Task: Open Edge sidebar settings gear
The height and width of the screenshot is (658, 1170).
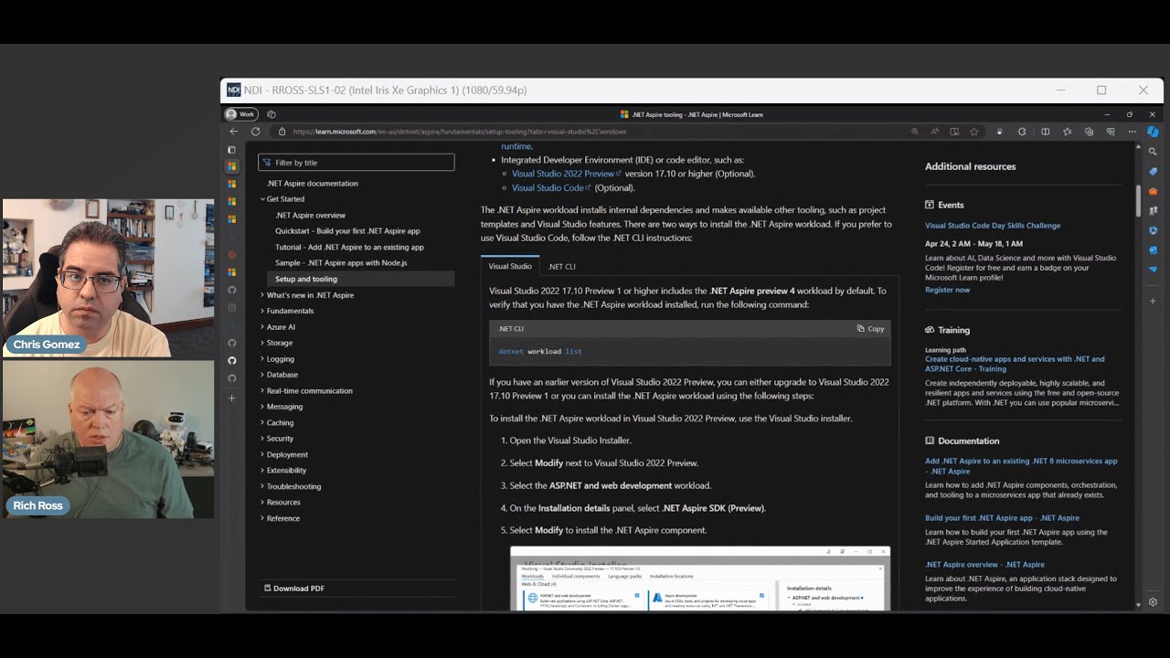Action: coord(1153,602)
